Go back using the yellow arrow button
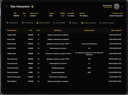 pyautogui.click(x=7, y=6)
